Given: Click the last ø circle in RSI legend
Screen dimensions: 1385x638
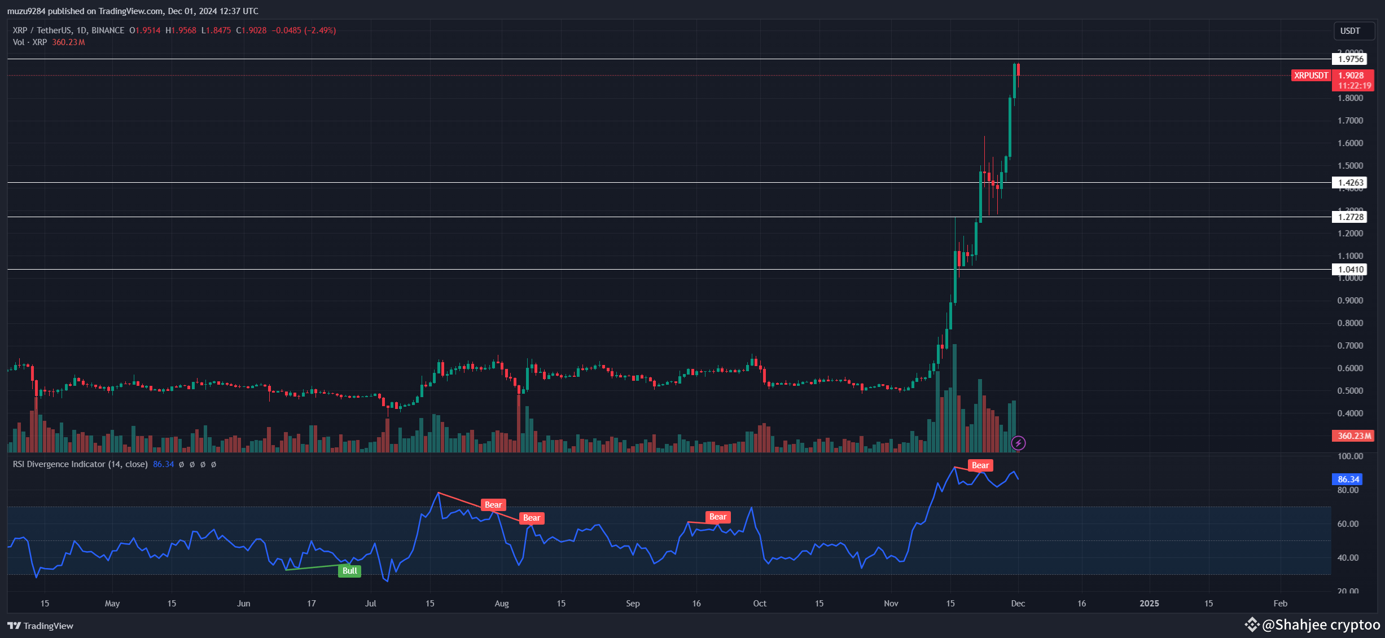Looking at the screenshot, I should [213, 464].
